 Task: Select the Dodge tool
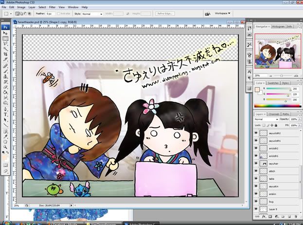tap(5, 103)
